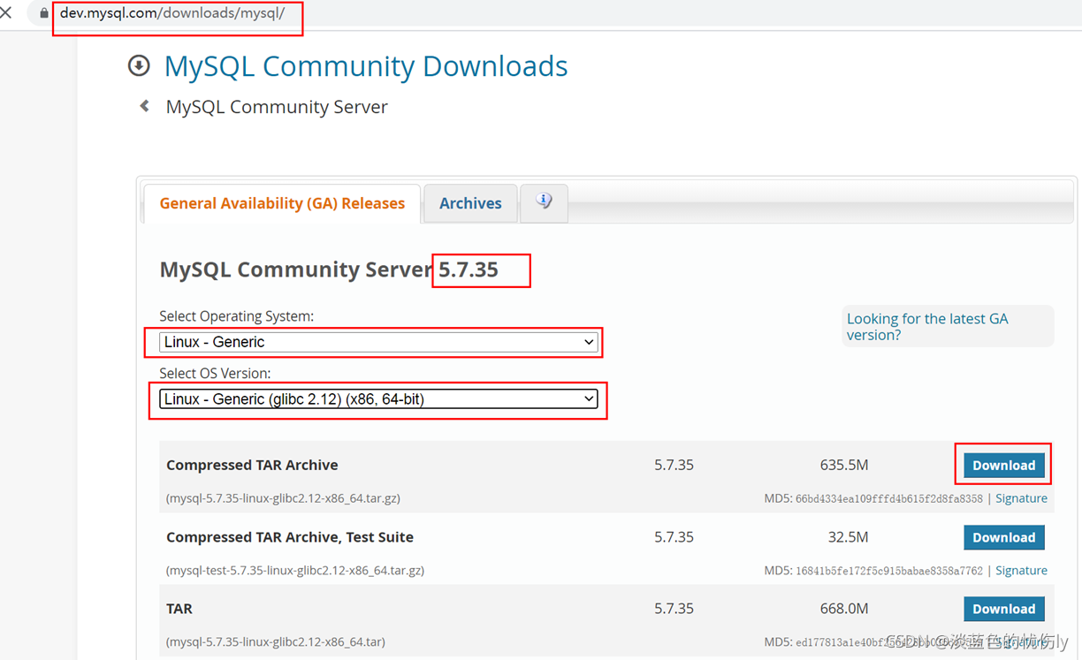Click the Download button for the TAR file
The height and width of the screenshot is (660, 1082).
click(x=1003, y=609)
